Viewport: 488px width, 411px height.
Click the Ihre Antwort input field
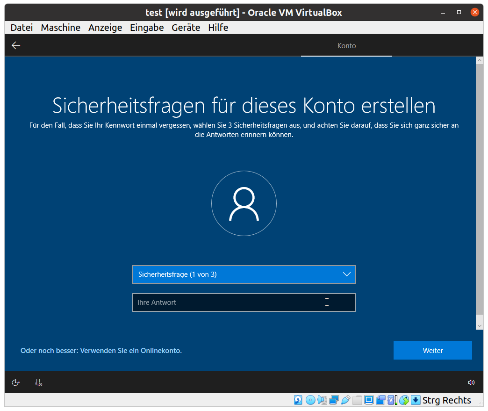(244, 303)
